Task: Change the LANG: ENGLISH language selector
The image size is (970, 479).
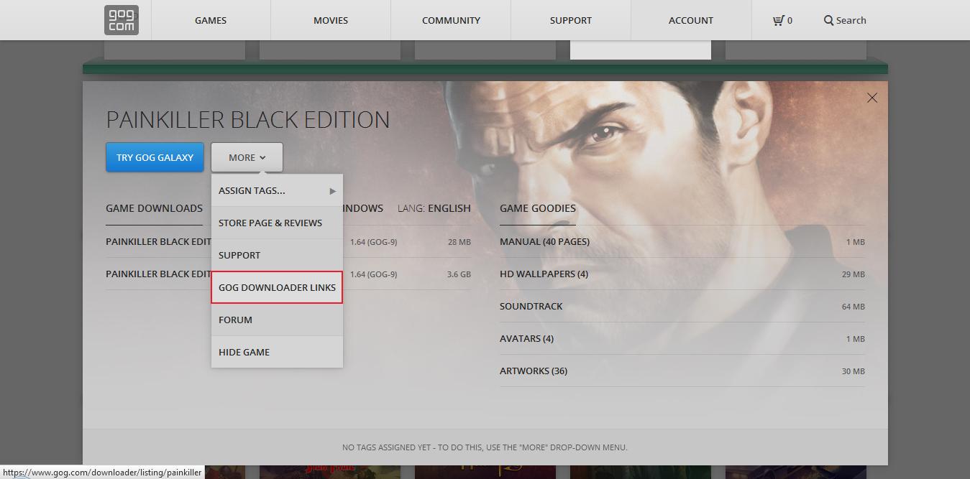Action: (x=434, y=208)
